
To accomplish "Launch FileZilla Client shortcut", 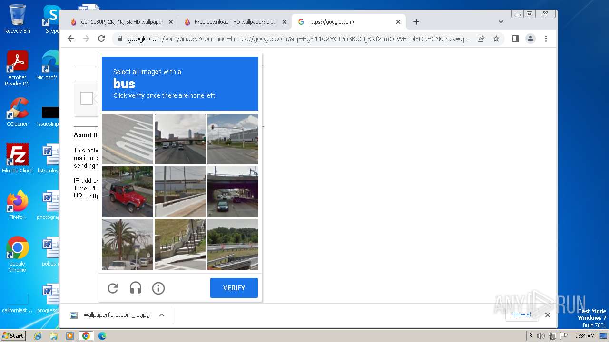I will coord(17,158).
